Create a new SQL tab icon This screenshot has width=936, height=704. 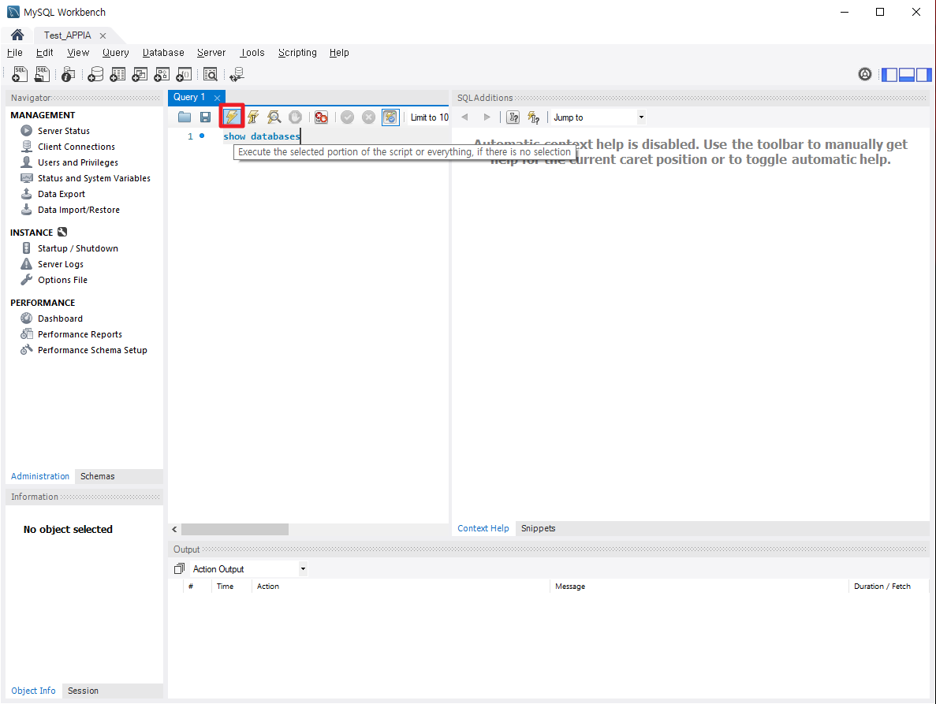click(20, 74)
